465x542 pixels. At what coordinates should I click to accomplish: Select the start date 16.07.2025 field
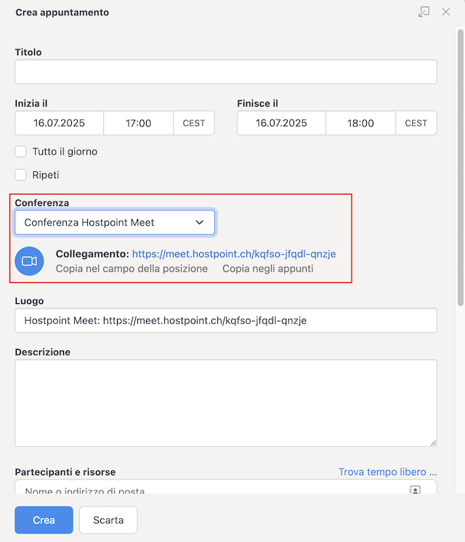pos(59,123)
